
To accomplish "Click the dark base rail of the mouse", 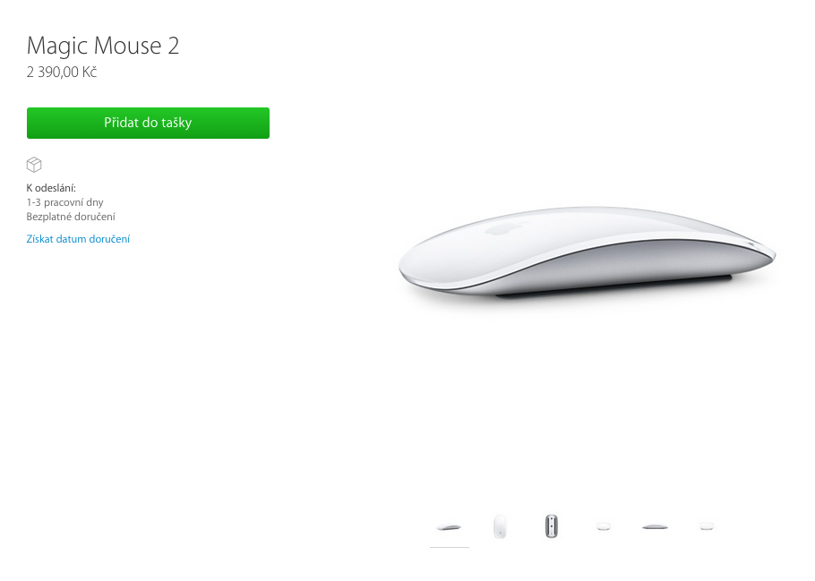I will 613,287.
